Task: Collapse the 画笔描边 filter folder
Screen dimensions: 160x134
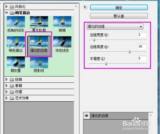Action: [7, 13]
